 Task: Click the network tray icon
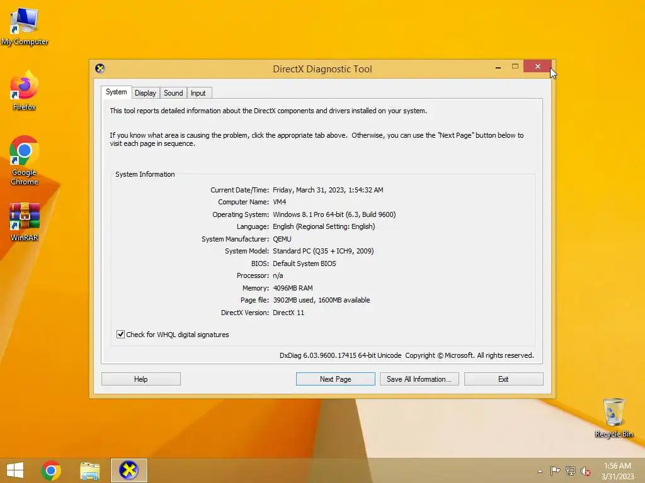click(571, 471)
